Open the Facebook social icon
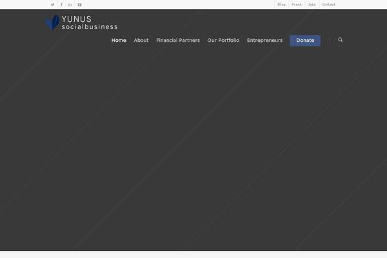The width and height of the screenshot is (387, 258). pyautogui.click(x=61, y=5)
